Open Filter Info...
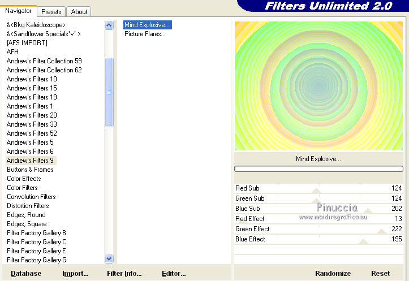The width and height of the screenshot is (409, 281). click(124, 274)
